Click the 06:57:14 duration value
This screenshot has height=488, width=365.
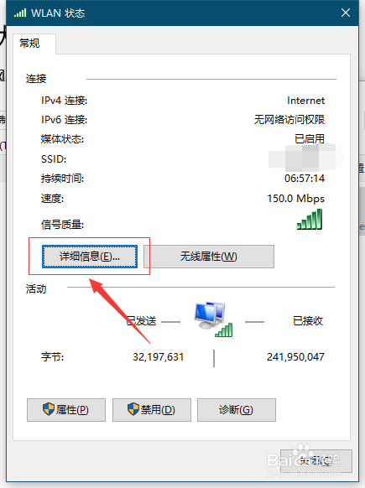tap(305, 179)
